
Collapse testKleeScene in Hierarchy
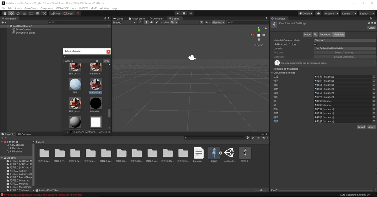click(x=8, y=26)
